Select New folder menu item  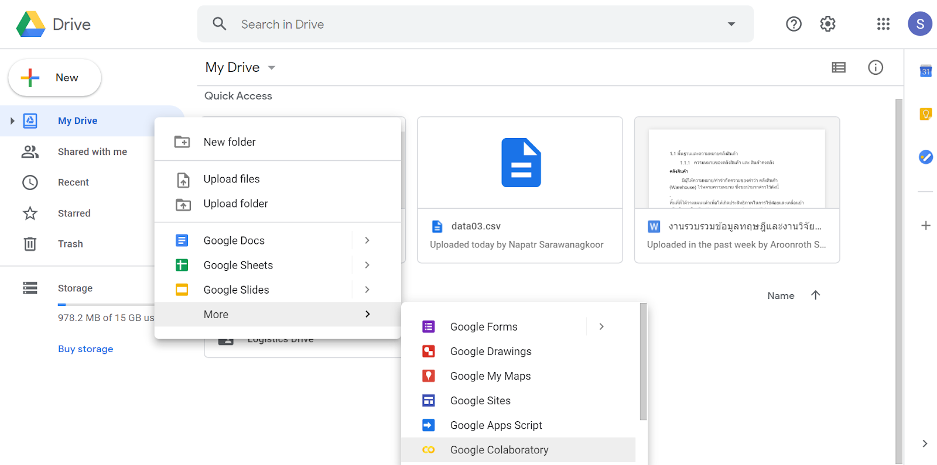point(278,142)
